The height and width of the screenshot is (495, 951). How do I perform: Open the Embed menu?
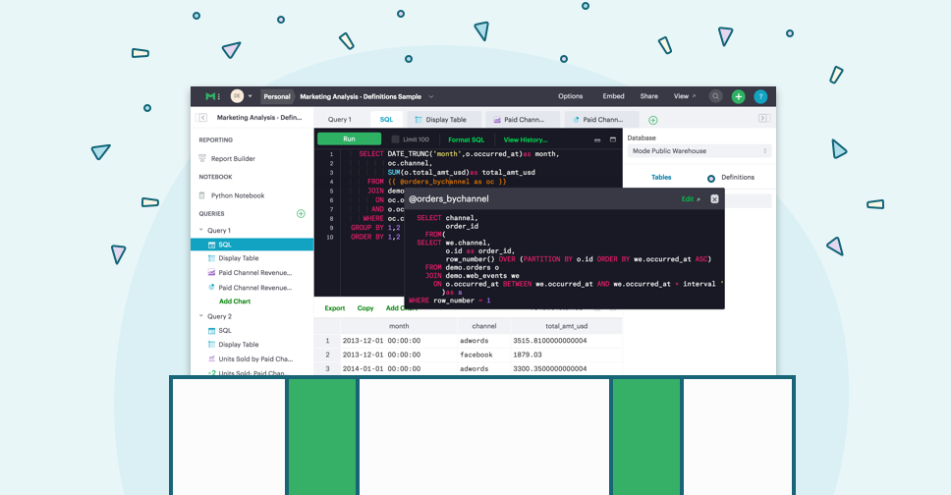click(x=613, y=96)
